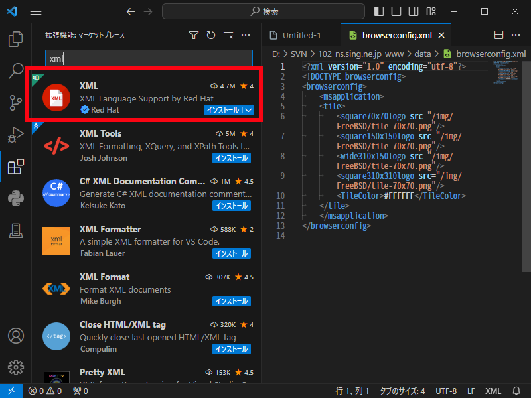Screen dimensions: 531x398
Task: Switch to the Untitled-1 tab
Action: (x=301, y=35)
